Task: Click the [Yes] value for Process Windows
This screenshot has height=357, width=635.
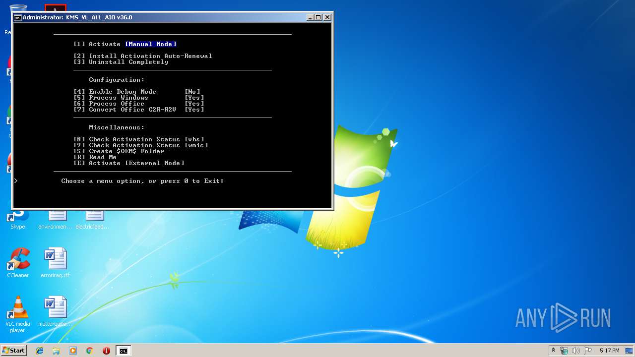Action: 194,98
